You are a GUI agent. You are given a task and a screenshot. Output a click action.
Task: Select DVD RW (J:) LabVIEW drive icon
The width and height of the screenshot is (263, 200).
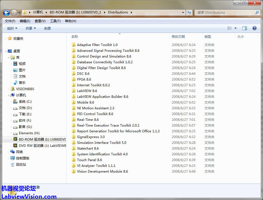point(15,145)
